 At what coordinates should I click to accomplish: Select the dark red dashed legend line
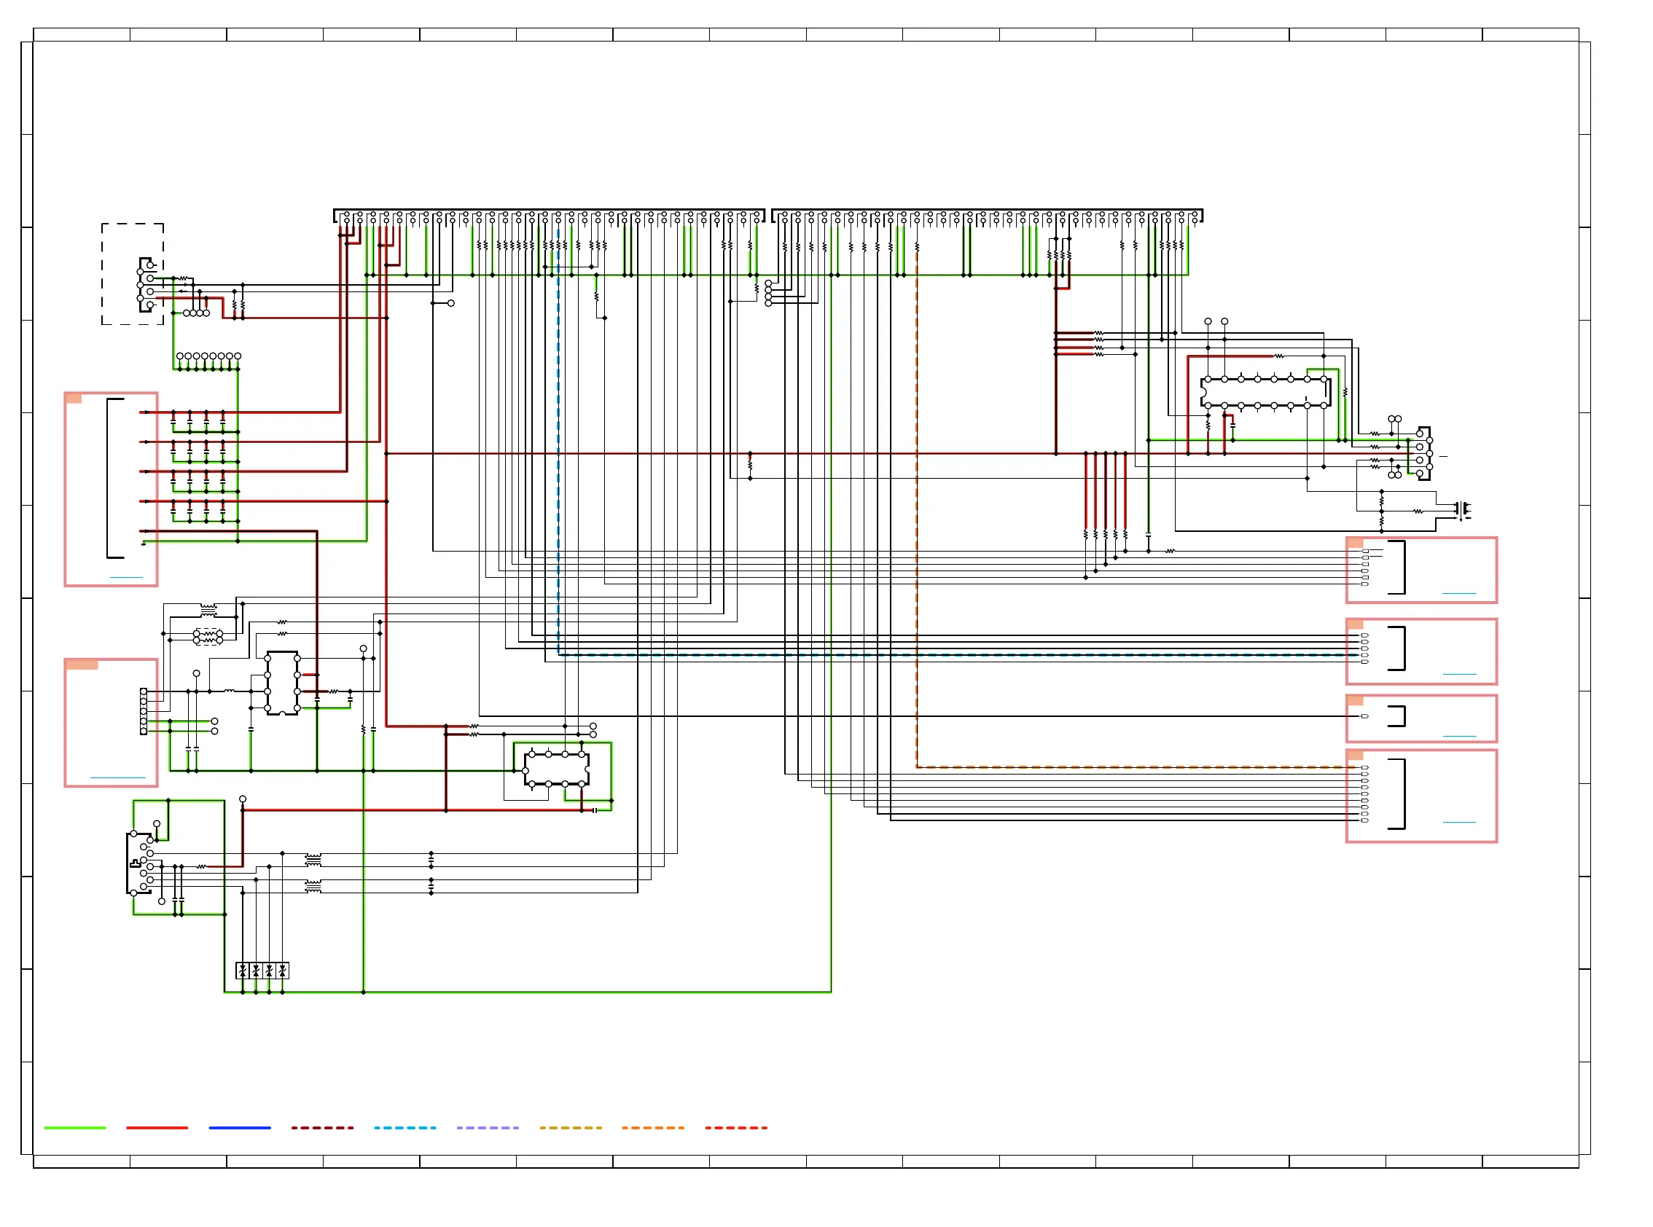click(x=322, y=1128)
